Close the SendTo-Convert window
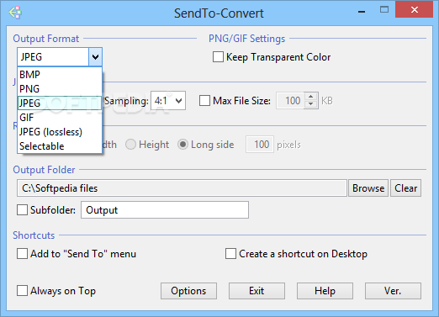The height and width of the screenshot is (317, 439). click(x=414, y=10)
